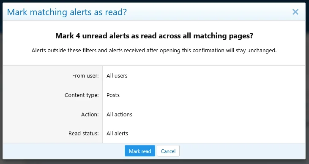Click the 'Content type:' label
This screenshot has height=164, width=309.
click(x=82, y=95)
